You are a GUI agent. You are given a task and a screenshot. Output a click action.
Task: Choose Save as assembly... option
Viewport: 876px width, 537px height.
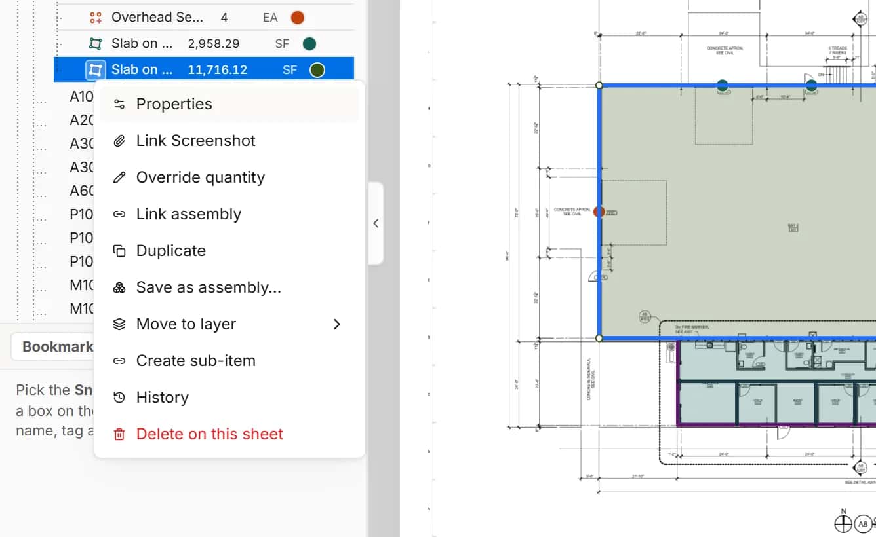pyautogui.click(x=229, y=287)
